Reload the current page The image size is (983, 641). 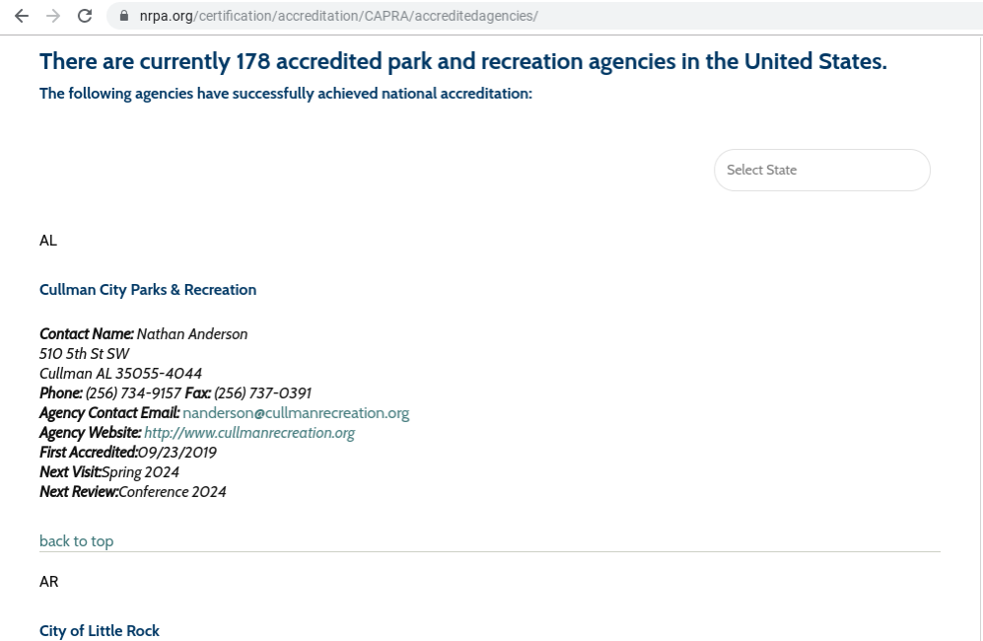(x=85, y=16)
